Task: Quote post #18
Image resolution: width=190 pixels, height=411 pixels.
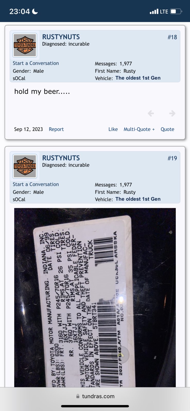Action: (x=167, y=129)
